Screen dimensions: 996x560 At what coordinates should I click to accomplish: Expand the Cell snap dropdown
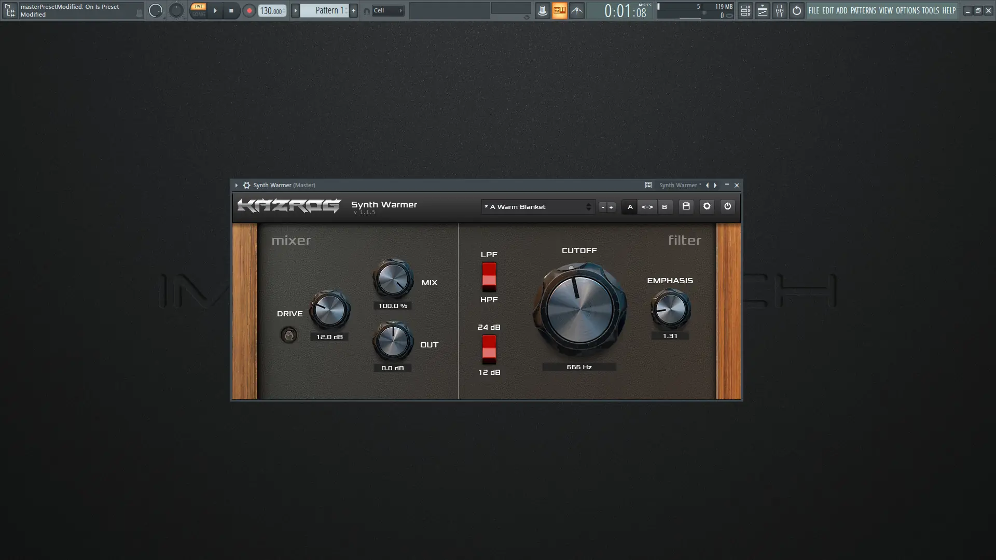pos(388,10)
